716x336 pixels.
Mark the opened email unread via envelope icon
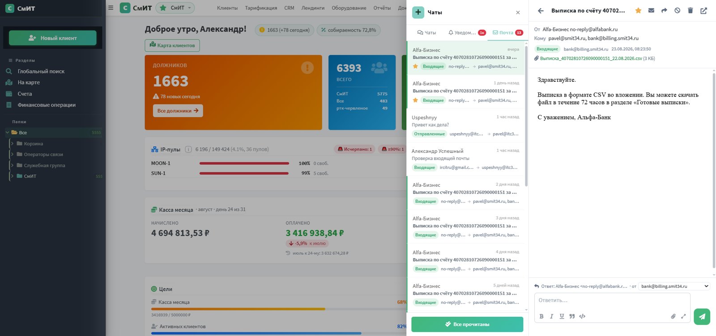tap(651, 10)
